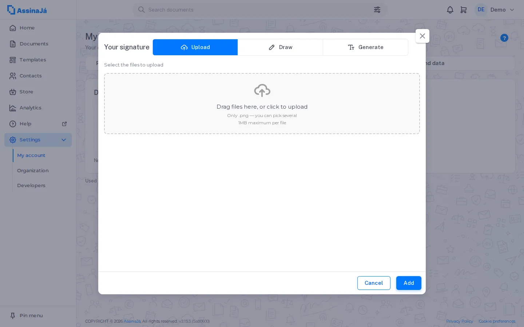
Task: Open Templates in sidebar
Action: point(38,60)
